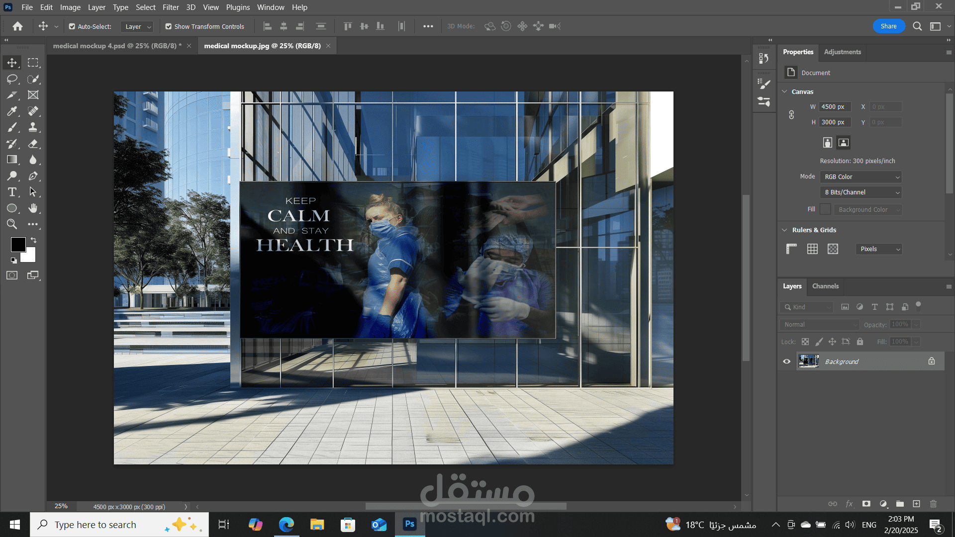
Task: Click the blue Share button
Action: point(888,26)
